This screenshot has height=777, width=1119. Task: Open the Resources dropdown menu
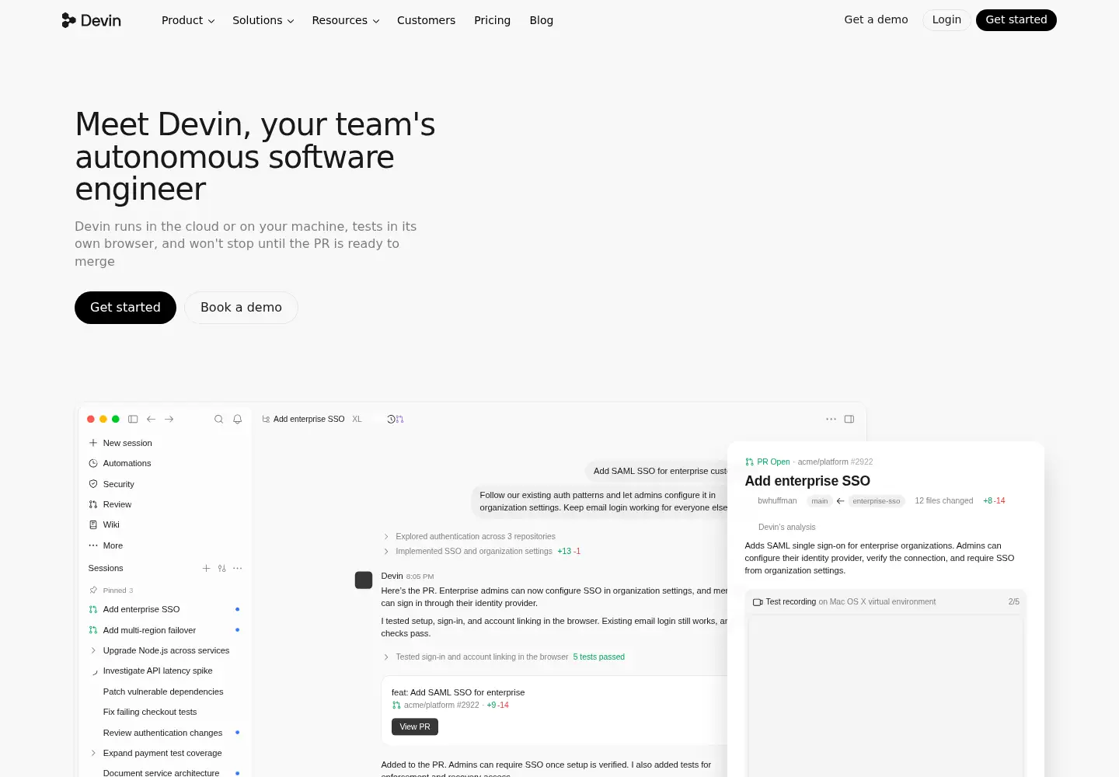point(346,20)
